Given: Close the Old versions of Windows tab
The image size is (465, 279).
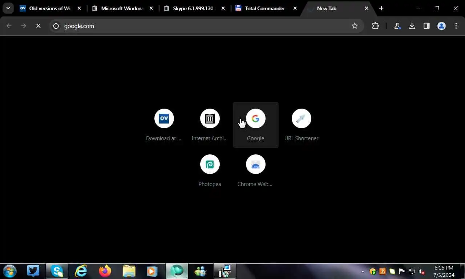Looking at the screenshot, I should [x=79, y=8].
